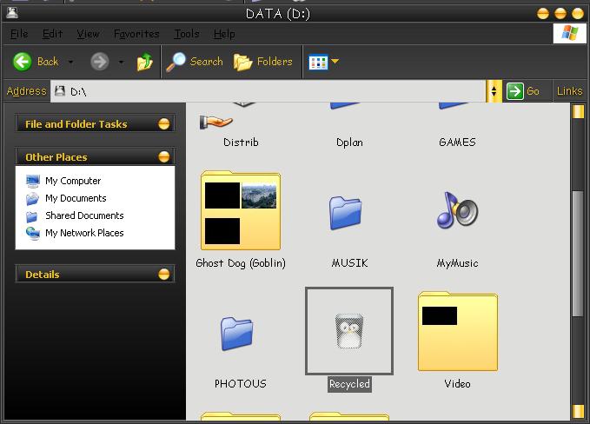Toggle the Folders pane button
The width and height of the screenshot is (590, 424).
tap(262, 62)
